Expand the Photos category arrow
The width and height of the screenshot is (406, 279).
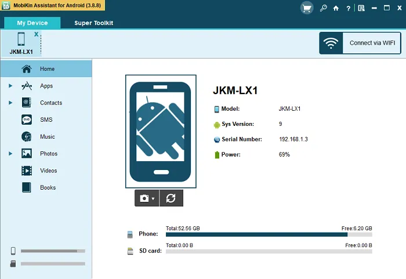pos(10,154)
